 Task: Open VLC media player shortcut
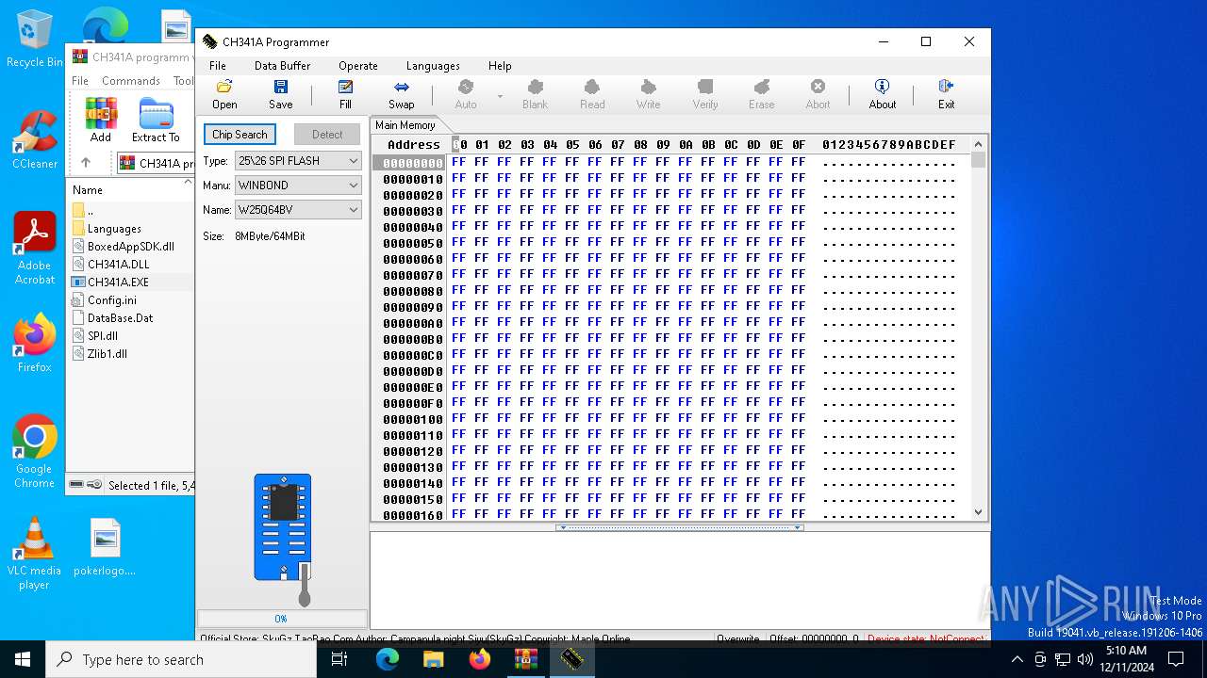coord(34,554)
